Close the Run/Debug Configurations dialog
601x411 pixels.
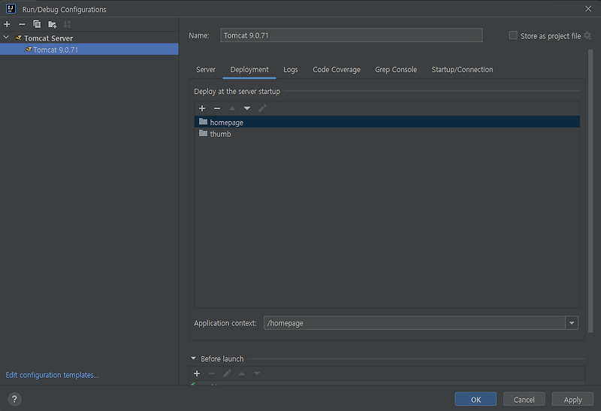[x=588, y=8]
